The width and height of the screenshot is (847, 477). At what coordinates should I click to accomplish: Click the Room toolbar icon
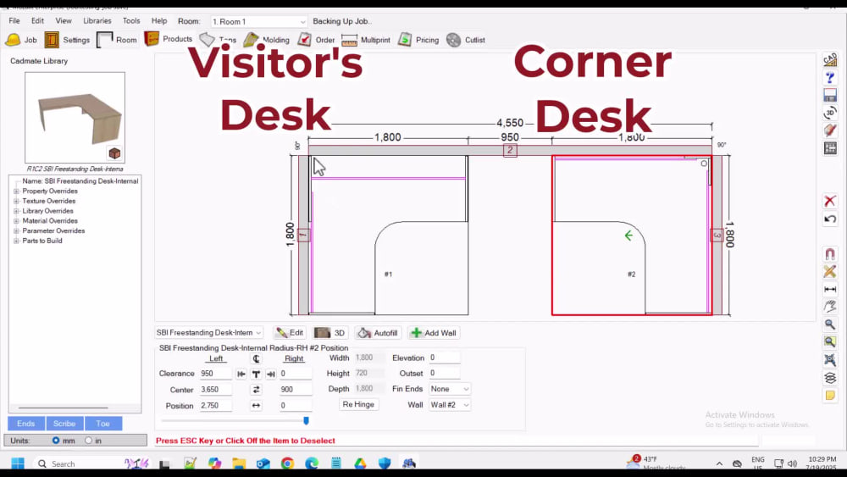[117, 40]
